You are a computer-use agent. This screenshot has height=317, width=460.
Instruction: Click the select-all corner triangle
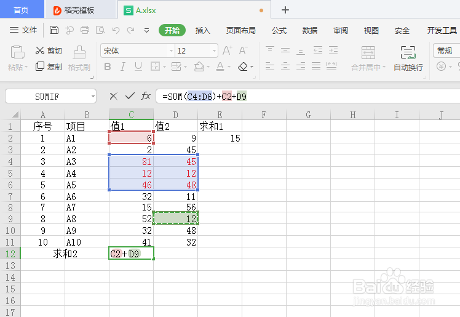15,114
